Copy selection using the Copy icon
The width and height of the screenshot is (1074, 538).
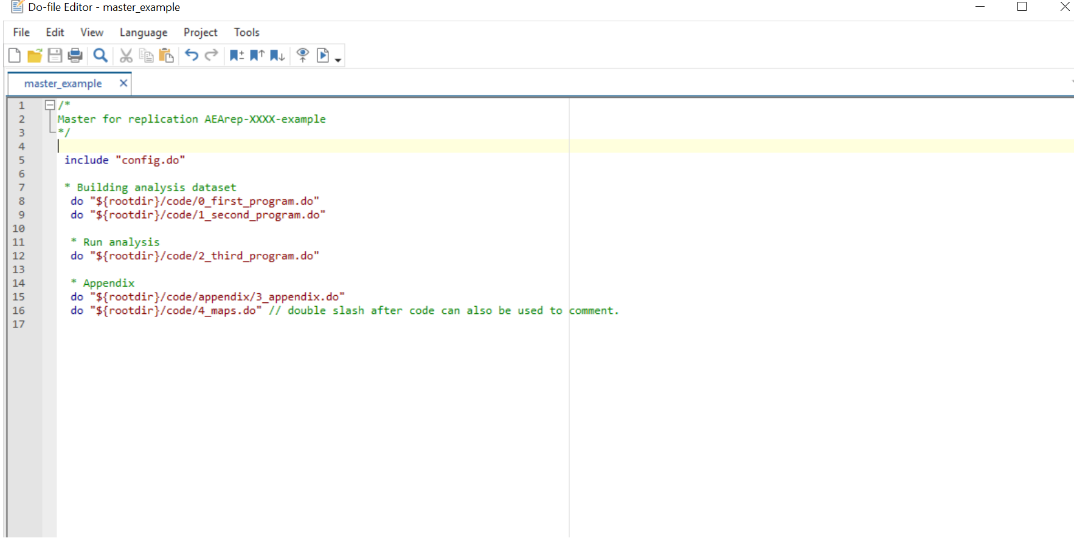(x=146, y=56)
